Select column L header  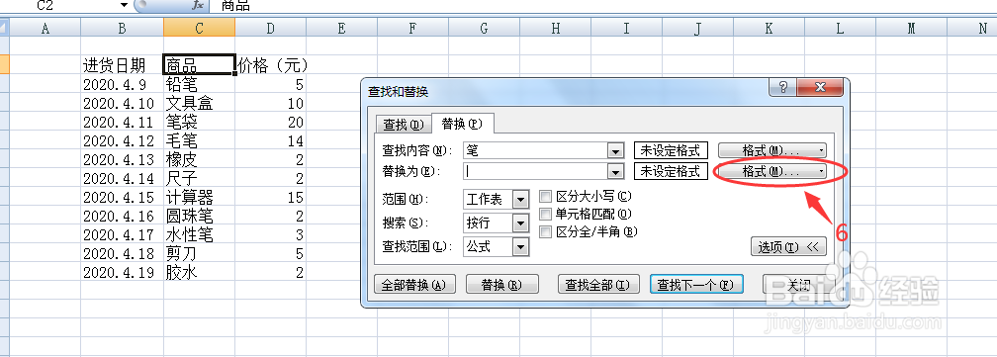pos(840,28)
